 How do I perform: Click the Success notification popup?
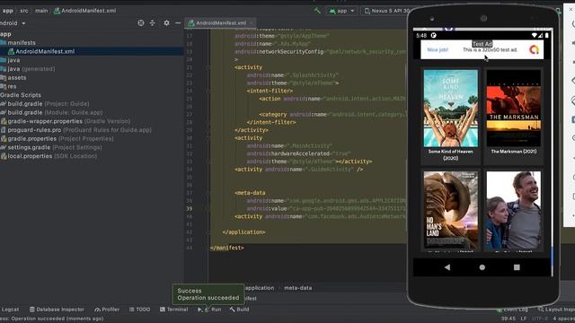(208, 294)
